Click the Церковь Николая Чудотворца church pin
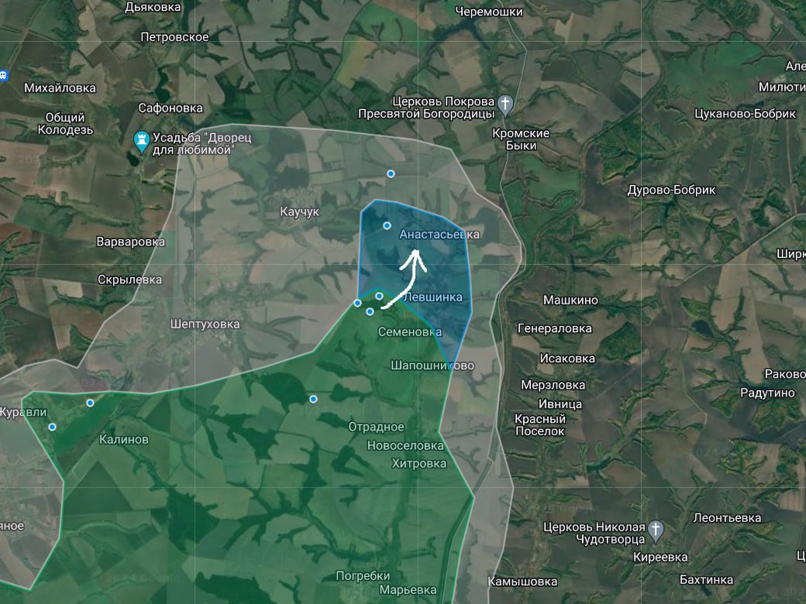 656,530
